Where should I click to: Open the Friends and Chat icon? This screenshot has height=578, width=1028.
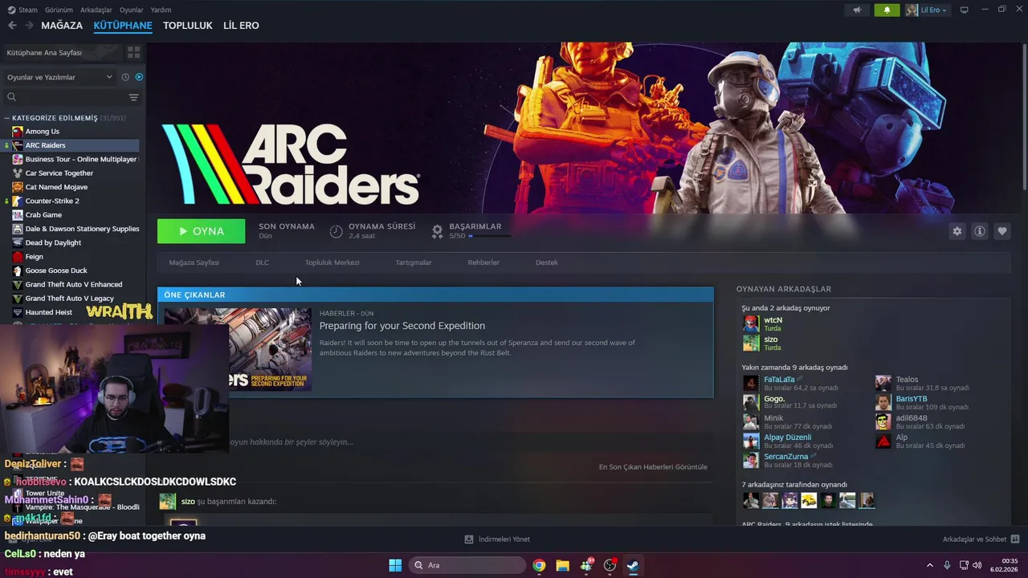coord(1014,539)
